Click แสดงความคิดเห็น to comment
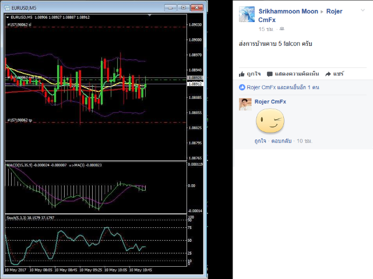Screen dimensions: 373x279 click(x=293, y=74)
